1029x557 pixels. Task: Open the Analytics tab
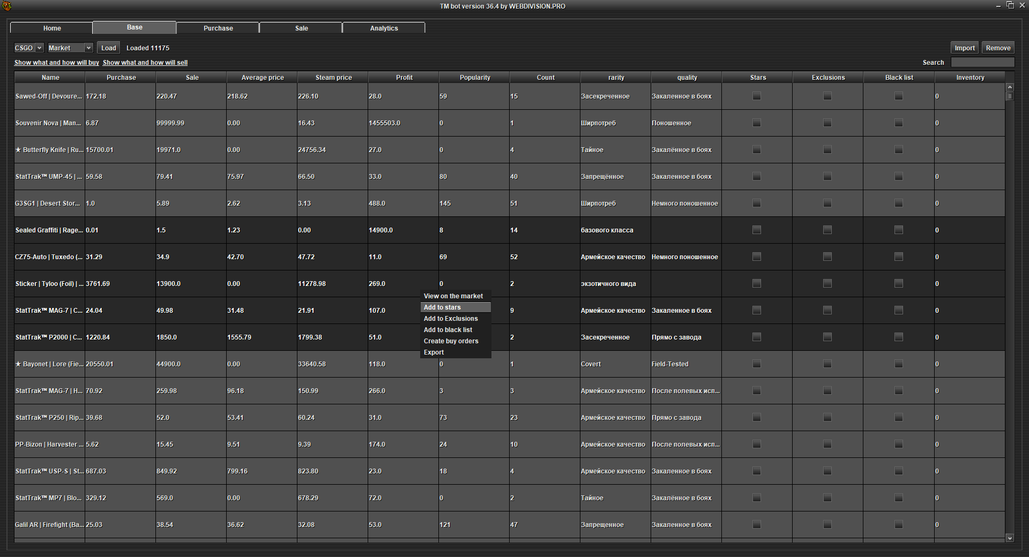pos(384,28)
